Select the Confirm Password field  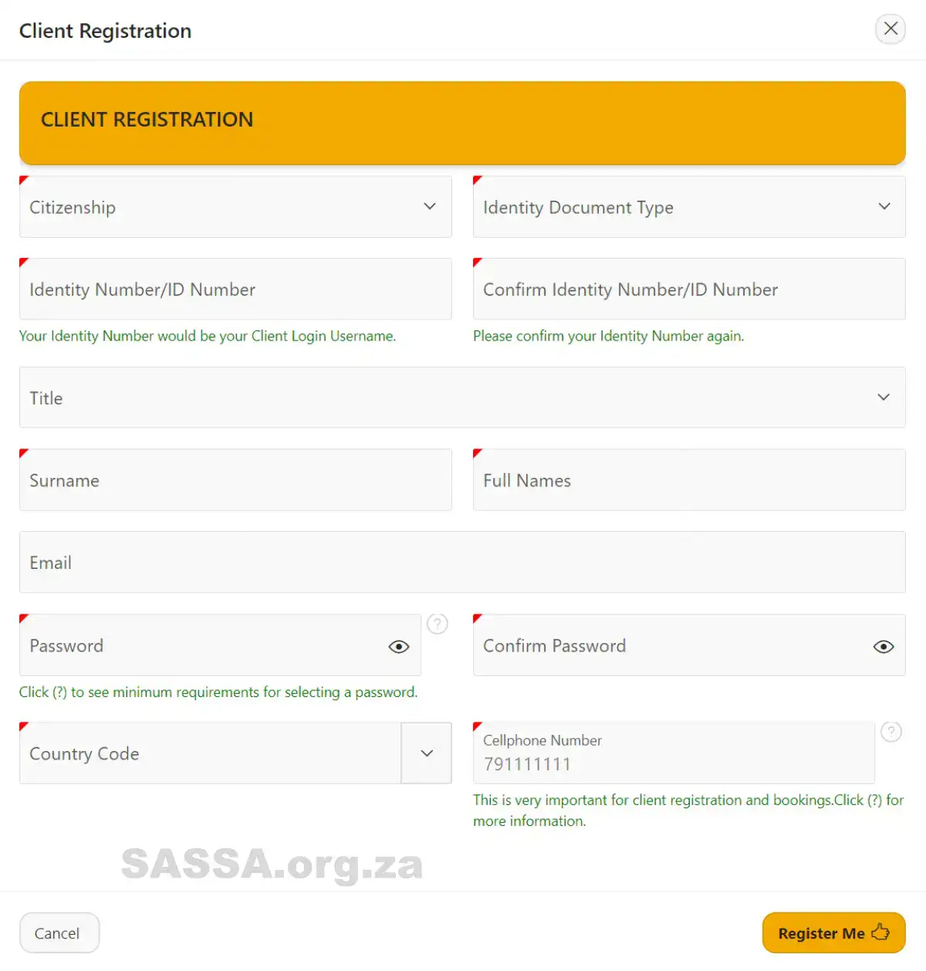coord(671,646)
